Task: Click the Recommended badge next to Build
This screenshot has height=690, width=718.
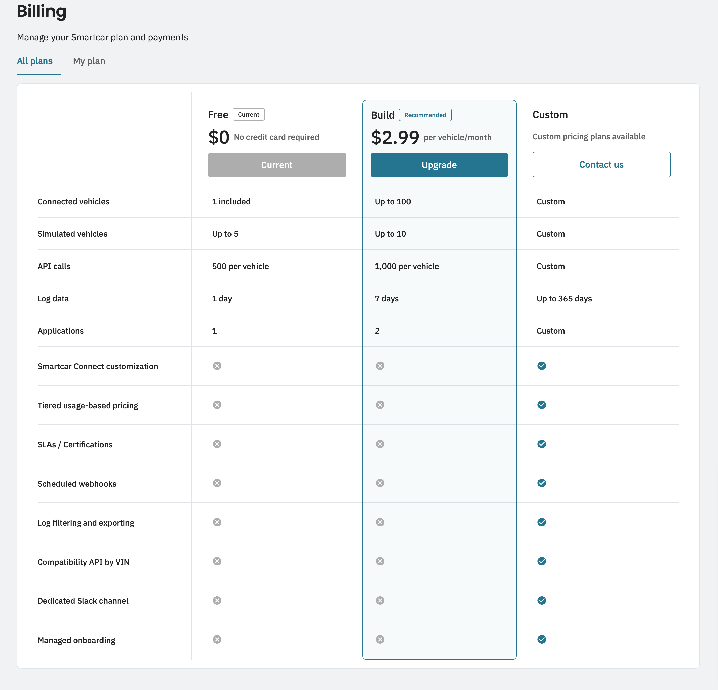Action: pos(425,115)
